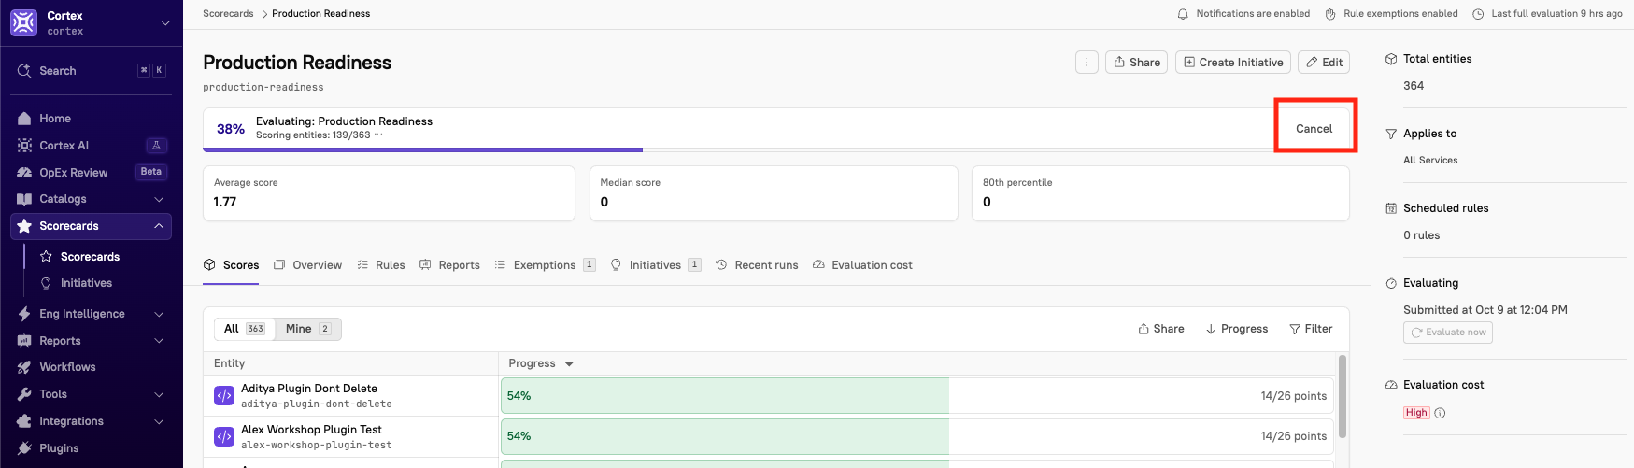1634x468 pixels.
Task: Click the notifications bell icon
Action: point(1183,14)
